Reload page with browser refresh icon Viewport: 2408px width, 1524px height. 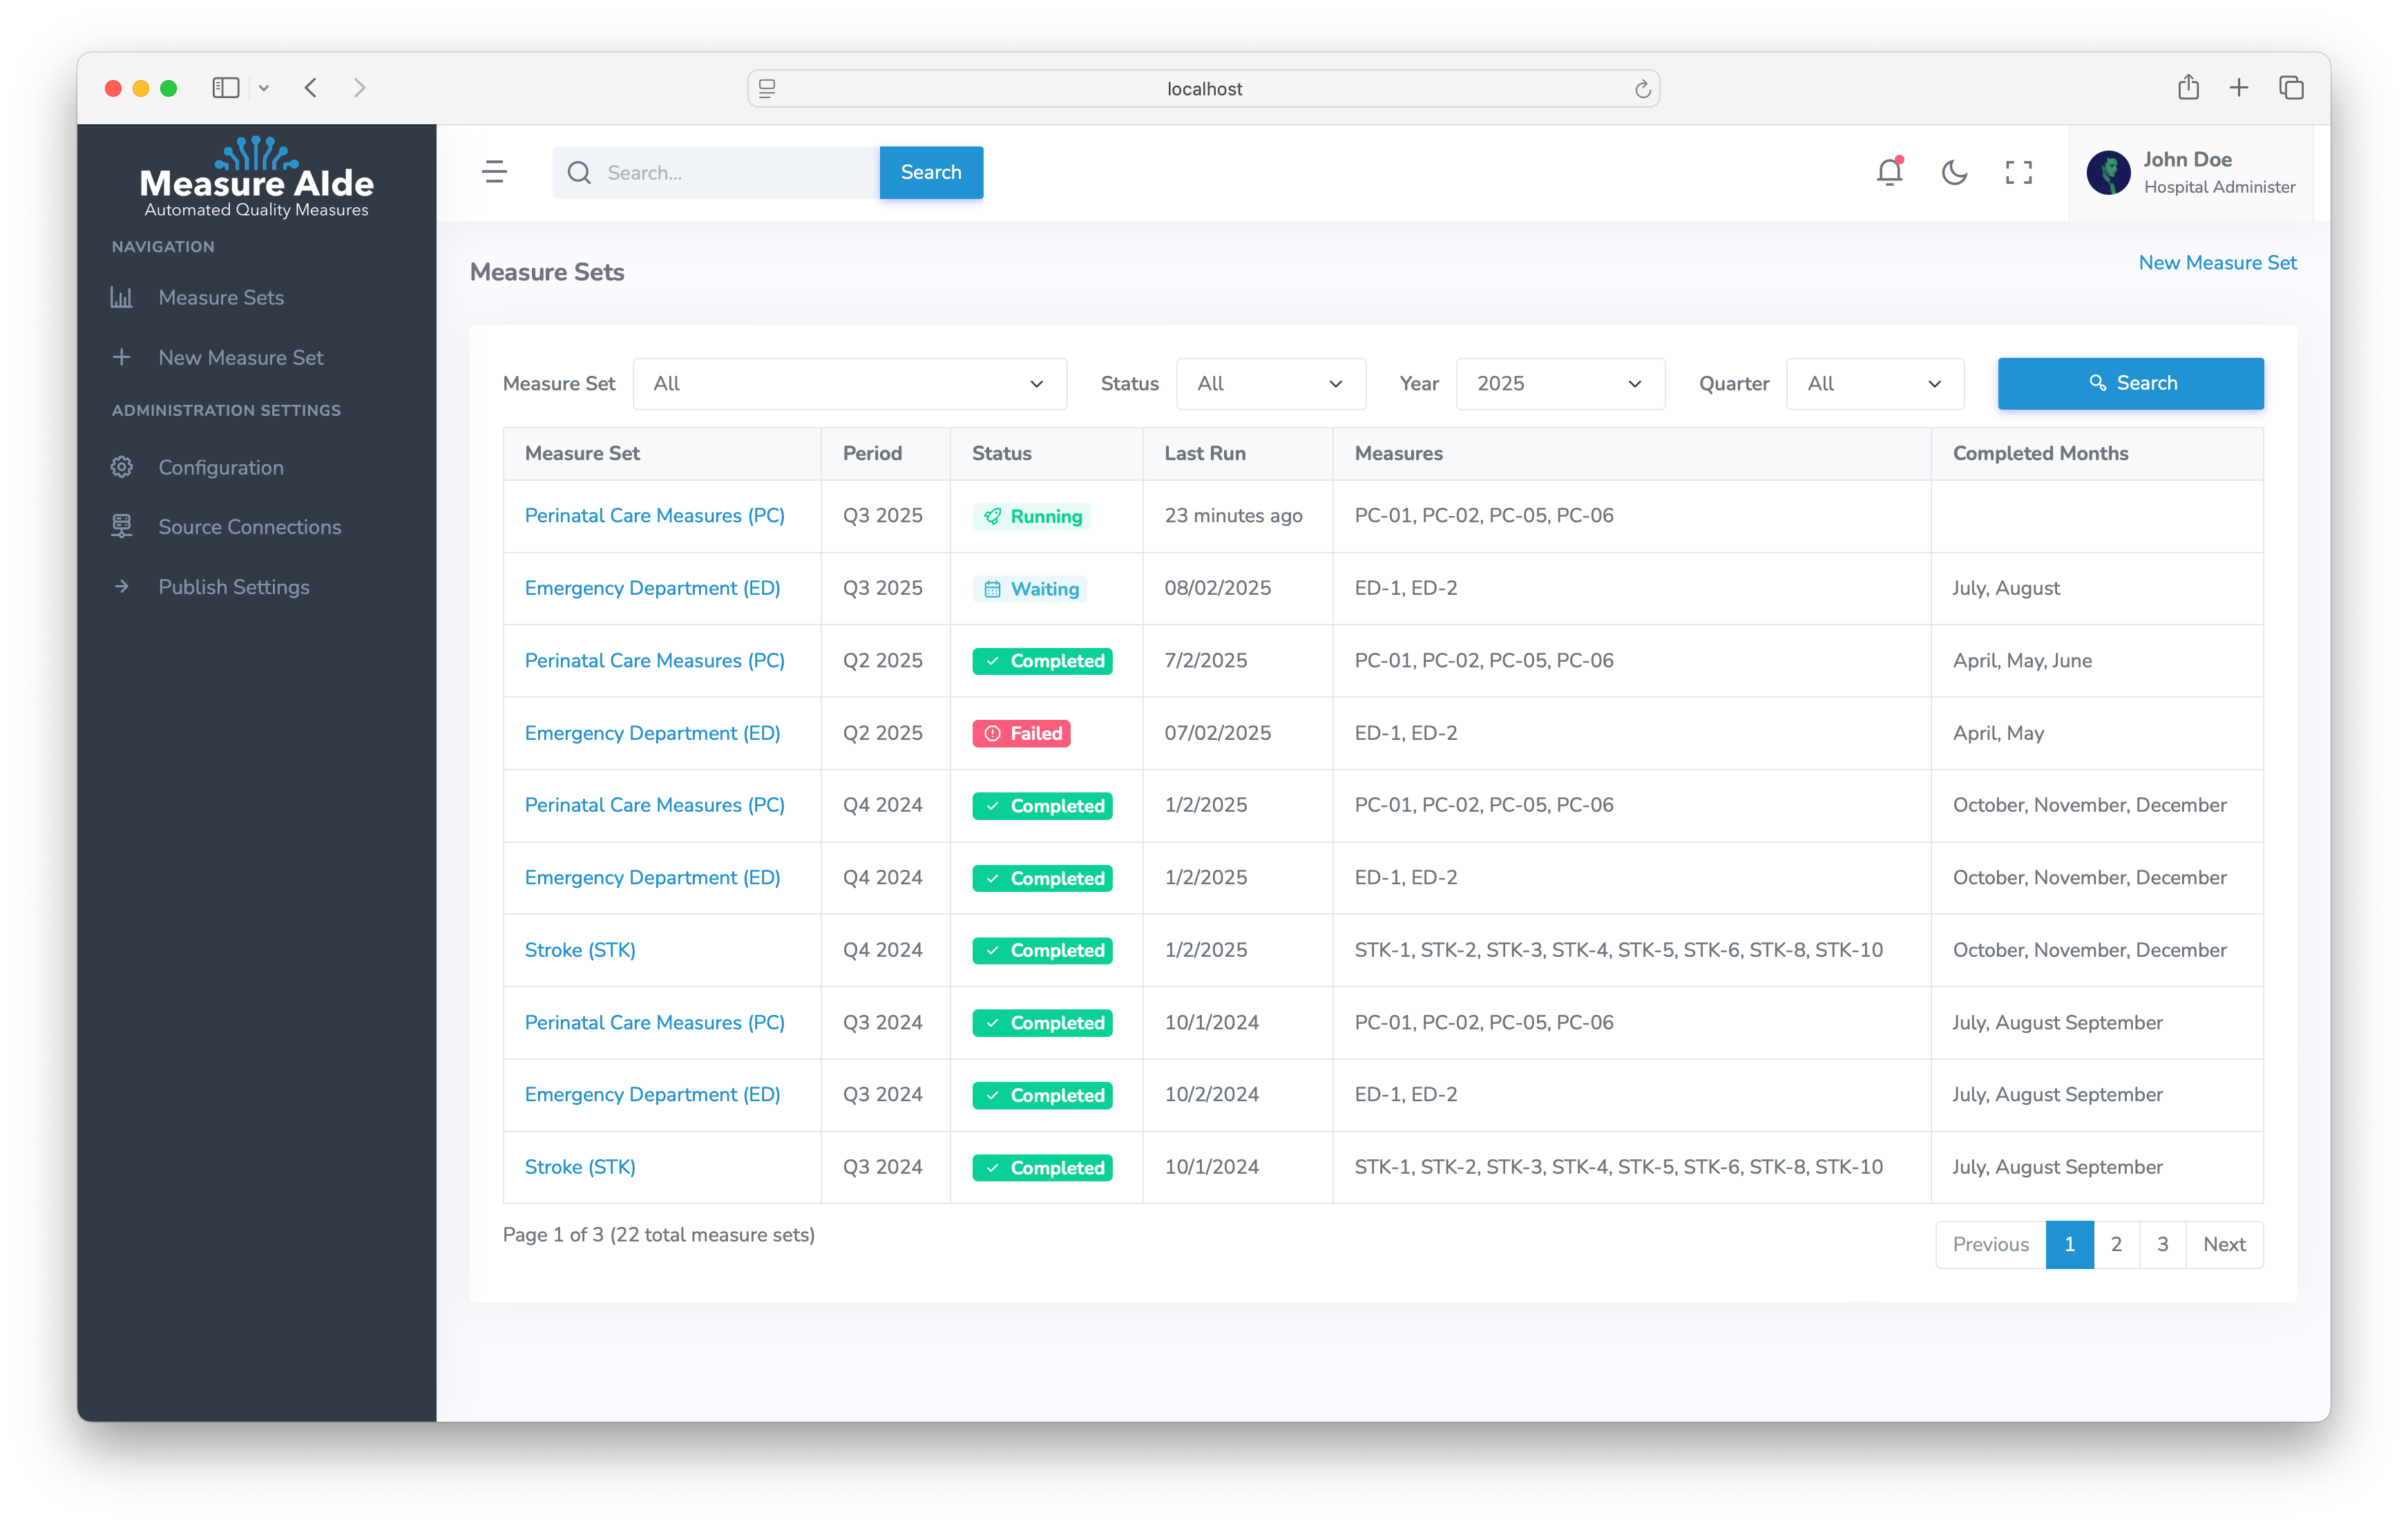pyautogui.click(x=1642, y=89)
